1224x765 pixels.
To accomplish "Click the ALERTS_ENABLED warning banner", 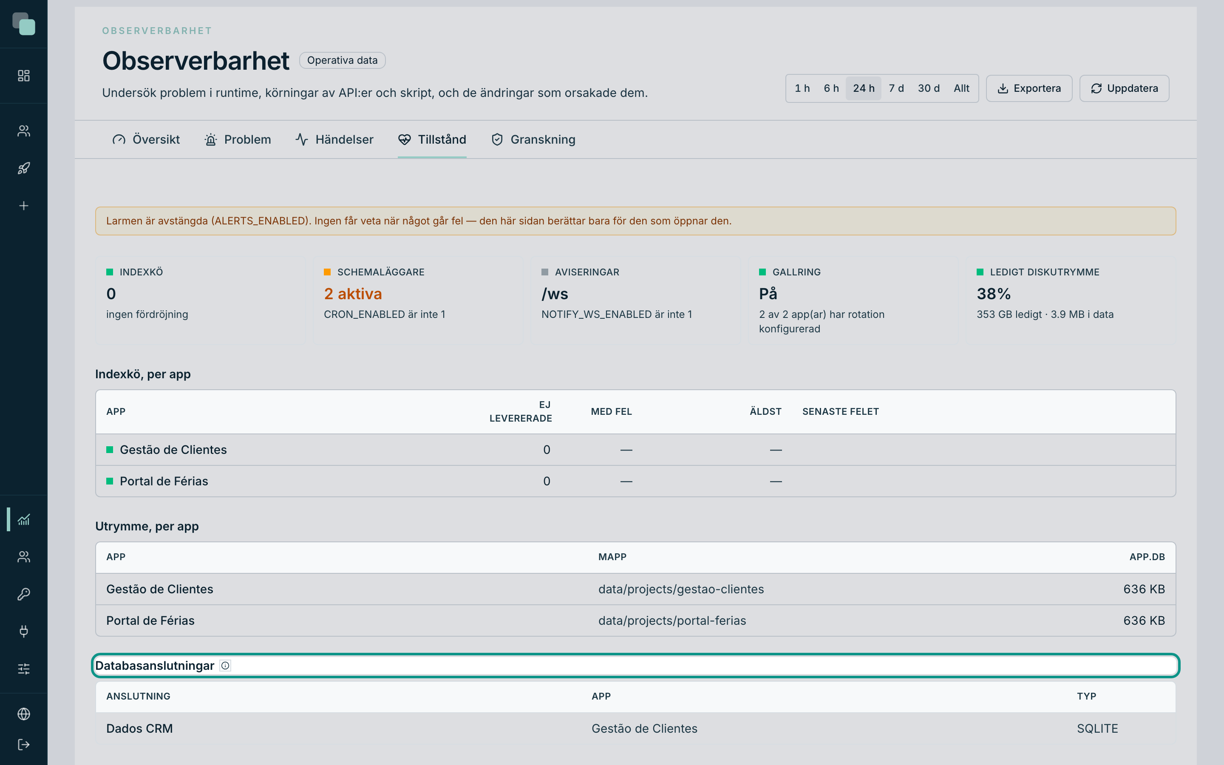I will pos(635,221).
